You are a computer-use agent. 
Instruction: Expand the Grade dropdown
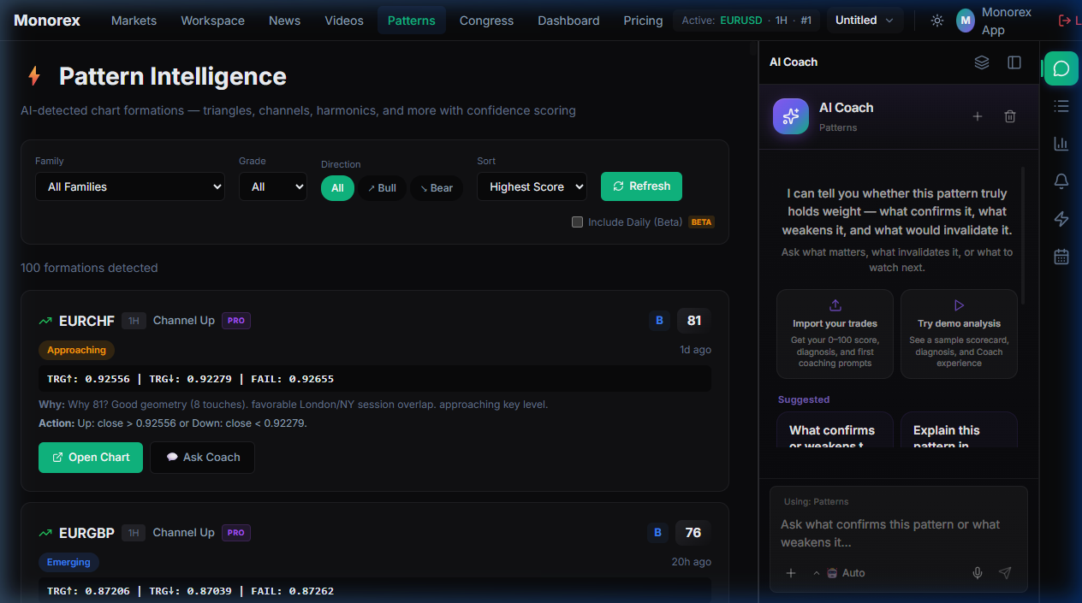(272, 186)
